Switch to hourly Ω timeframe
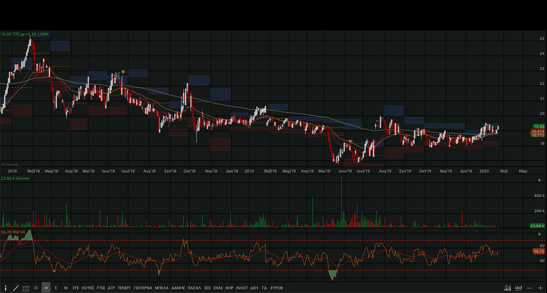 click(36, 288)
